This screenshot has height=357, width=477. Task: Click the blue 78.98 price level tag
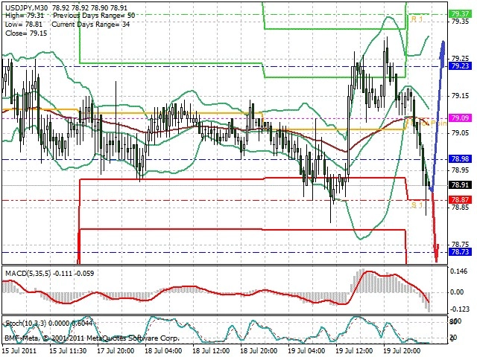click(x=460, y=158)
